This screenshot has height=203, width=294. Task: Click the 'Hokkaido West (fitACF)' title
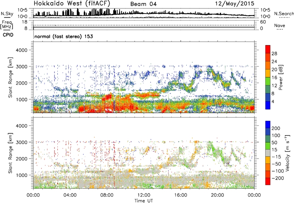tap(72, 4)
